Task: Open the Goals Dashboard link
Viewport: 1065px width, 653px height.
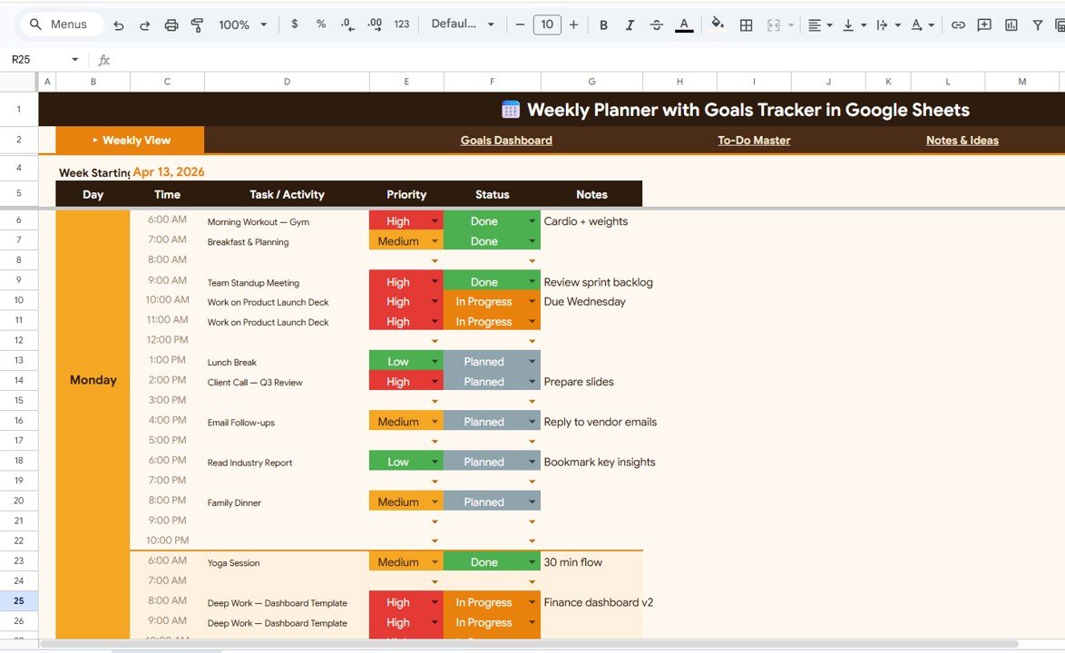Action: (506, 141)
